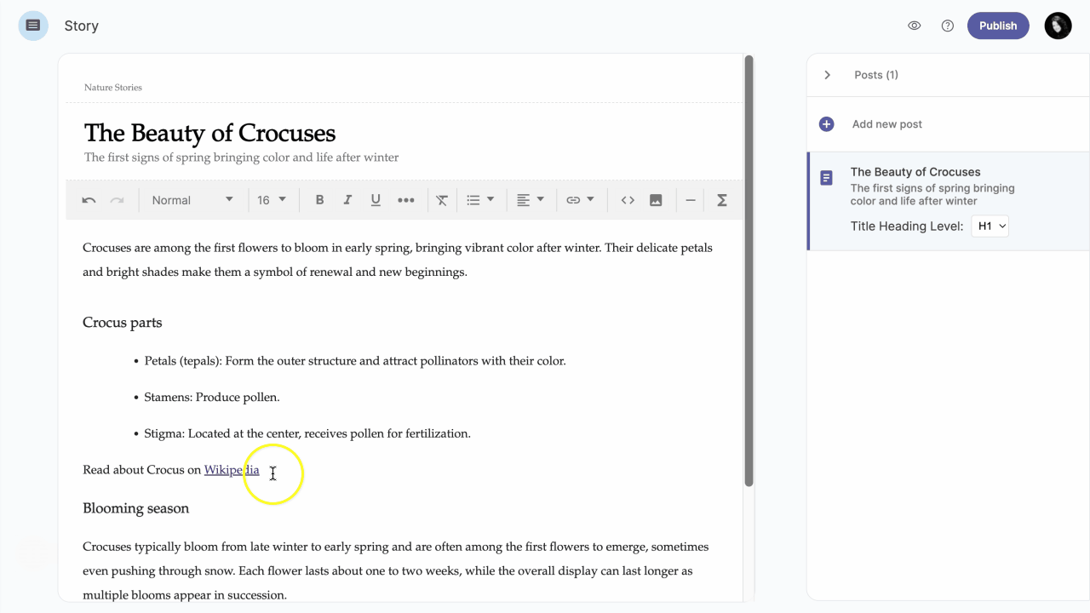Insert horizontal divider line
Viewport: 1090px width, 613px height.
(x=691, y=200)
